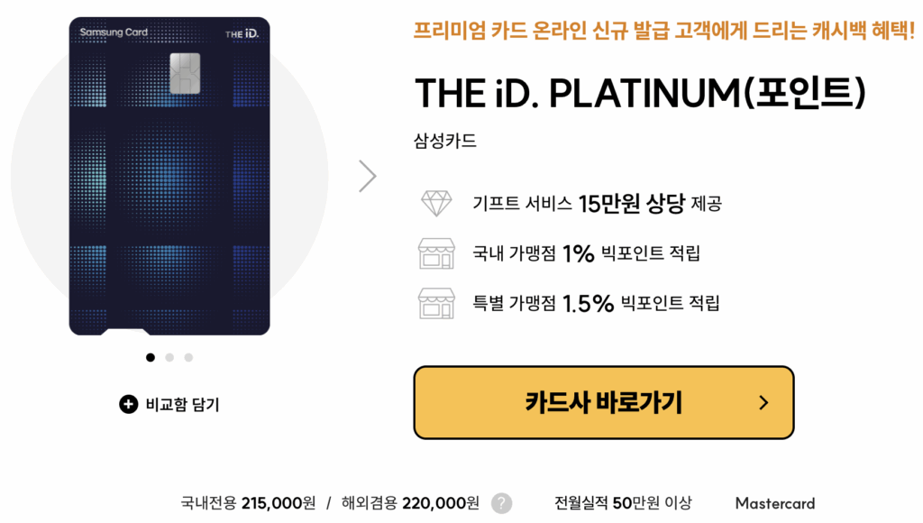Click the Samsung Card logo on card
Image resolution: width=923 pixels, height=523 pixels.
tap(114, 32)
